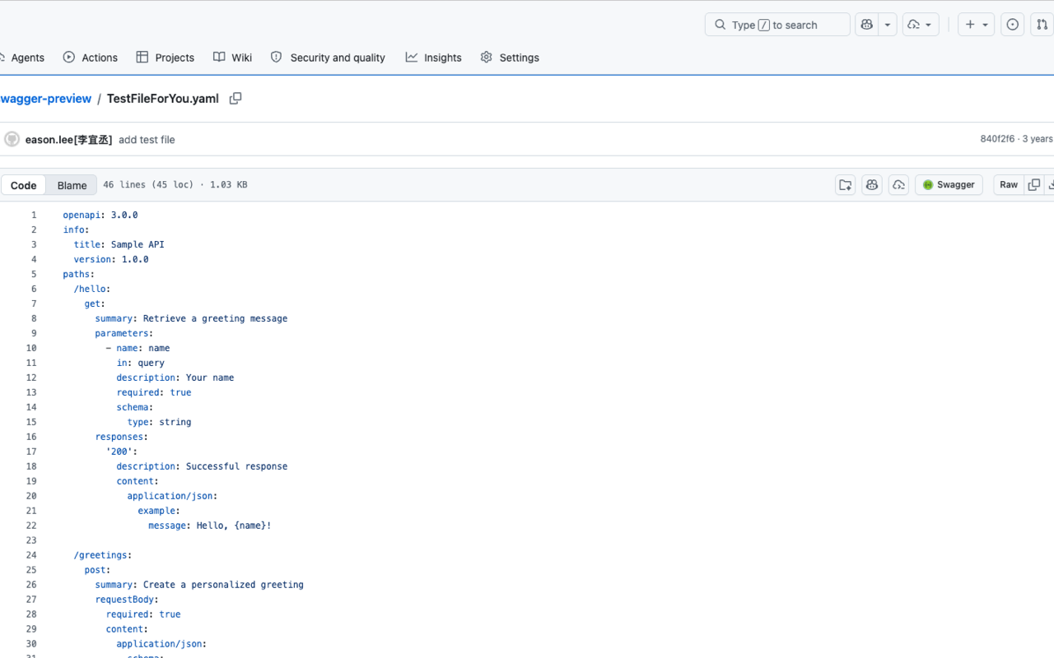Click 'summary: Create a personalized greeting' line
Viewport: 1054px width, 658px height.
click(x=199, y=585)
